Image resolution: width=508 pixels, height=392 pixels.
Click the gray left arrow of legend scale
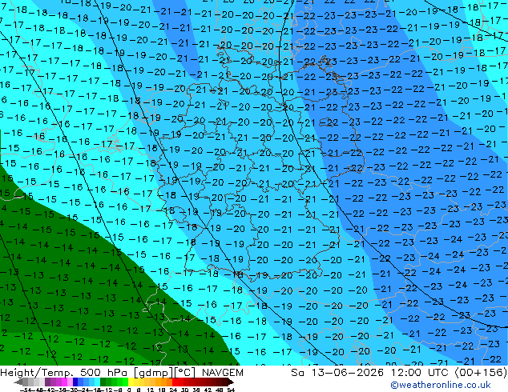point(18,382)
